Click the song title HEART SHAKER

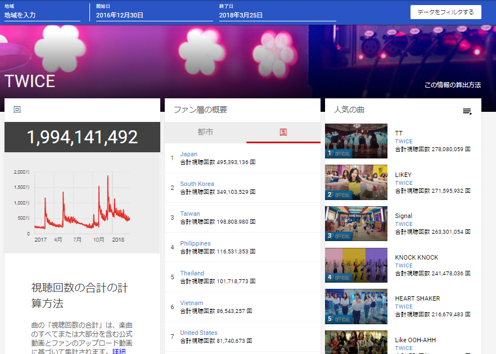pyautogui.click(x=417, y=299)
